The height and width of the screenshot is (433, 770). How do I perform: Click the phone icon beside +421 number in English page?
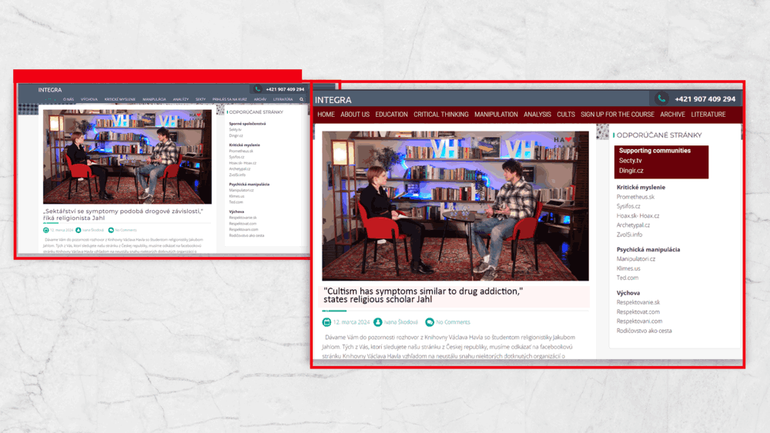(x=661, y=98)
